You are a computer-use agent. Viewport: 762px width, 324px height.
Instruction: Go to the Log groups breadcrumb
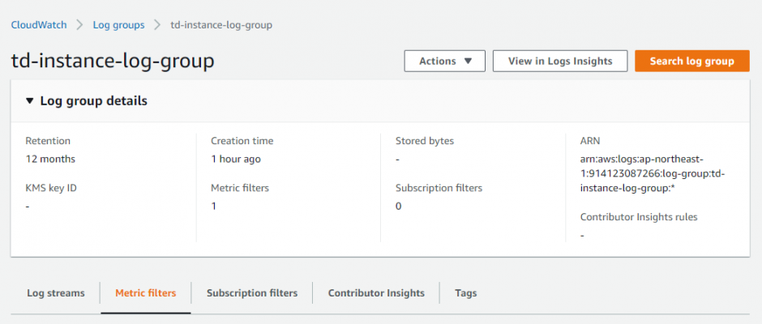118,24
